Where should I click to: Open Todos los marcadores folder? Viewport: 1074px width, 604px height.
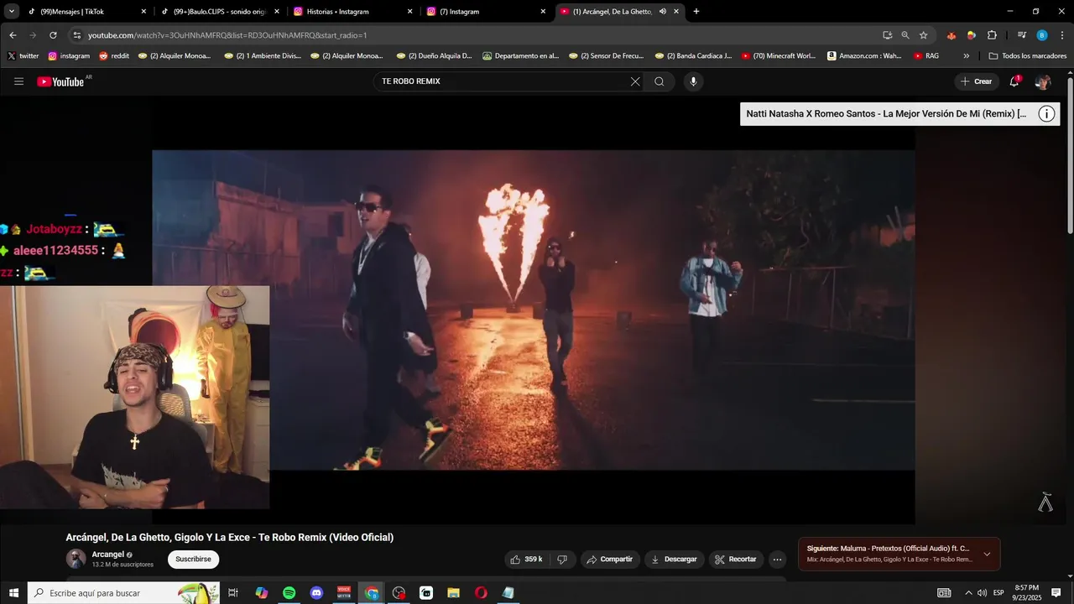click(1027, 56)
